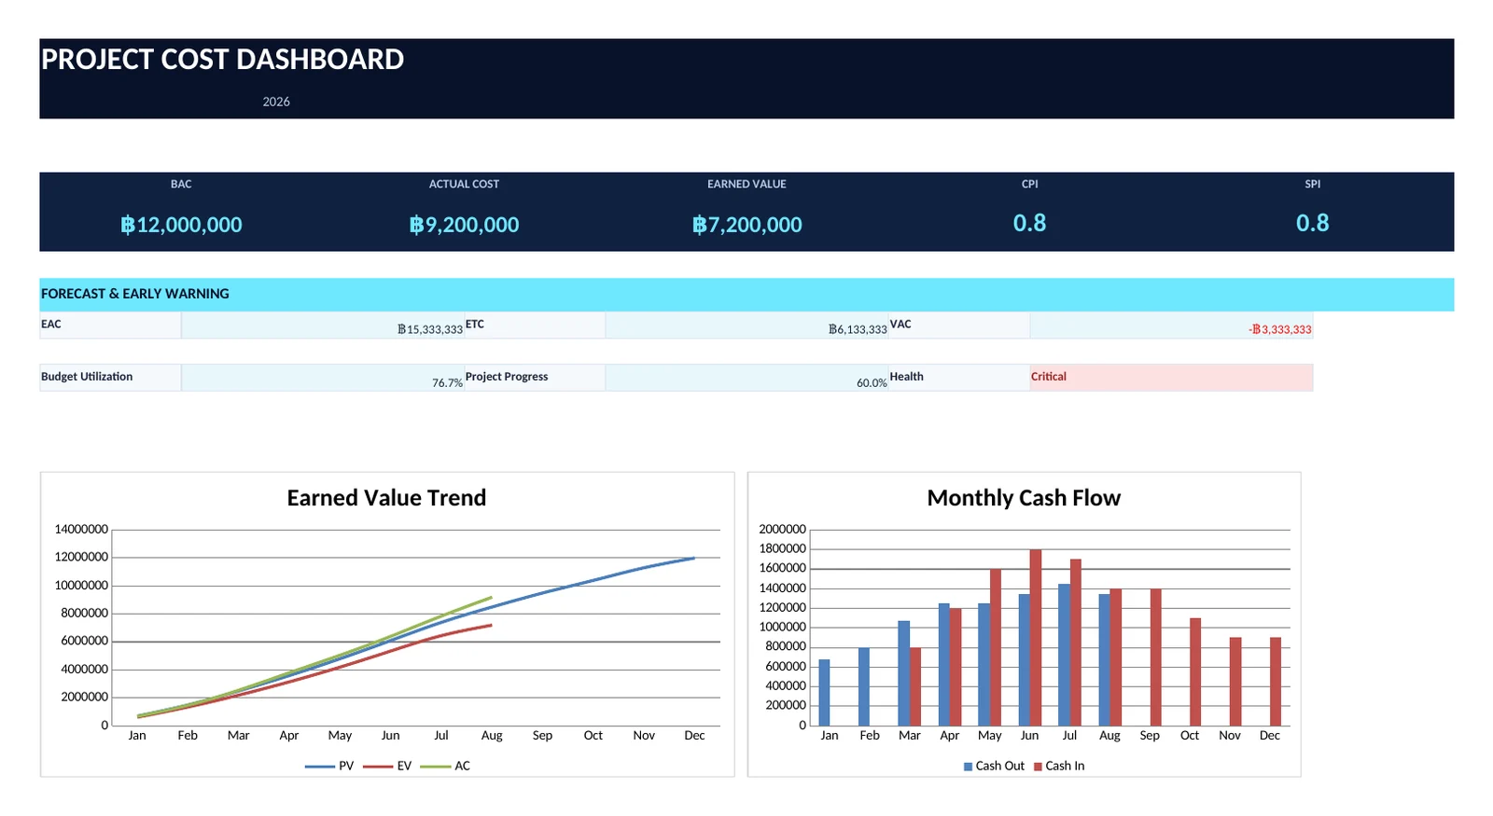1493x816 pixels.
Task: Select the Monthly Cash Flow chart title
Action: [x=1024, y=498]
